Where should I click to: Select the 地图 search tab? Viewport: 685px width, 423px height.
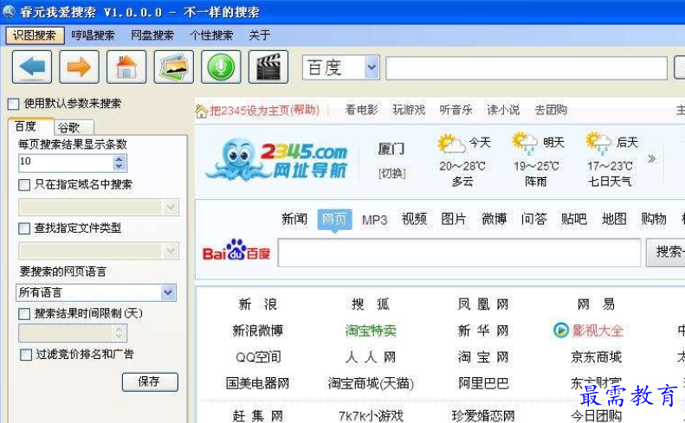[x=614, y=219]
